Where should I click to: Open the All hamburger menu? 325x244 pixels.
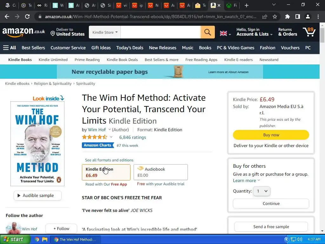click(10, 48)
